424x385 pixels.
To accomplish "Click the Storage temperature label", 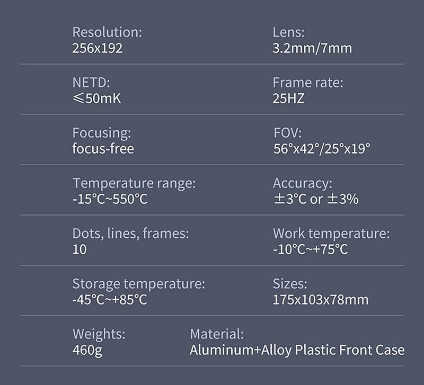I will pos(138,284).
